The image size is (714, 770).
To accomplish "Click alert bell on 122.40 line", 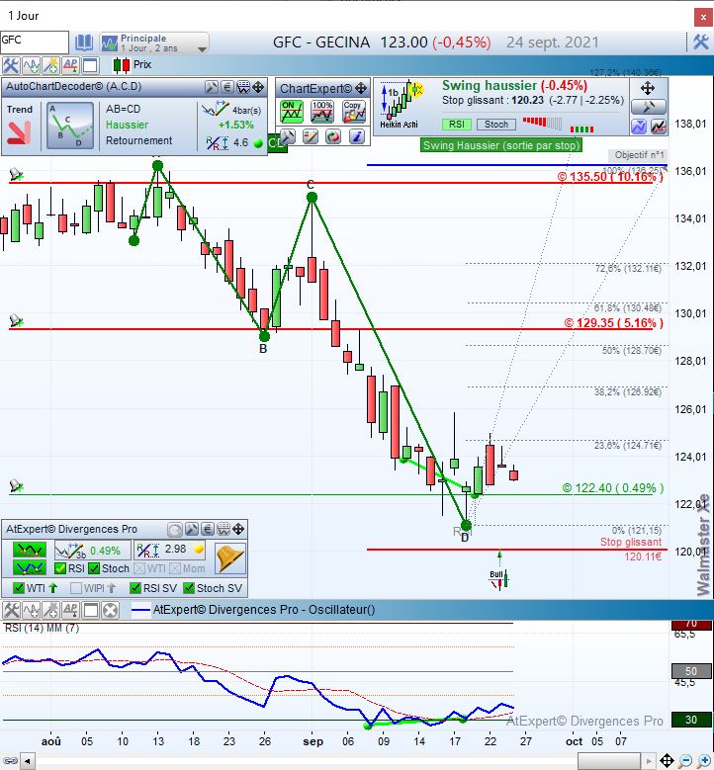I will [x=16, y=485].
